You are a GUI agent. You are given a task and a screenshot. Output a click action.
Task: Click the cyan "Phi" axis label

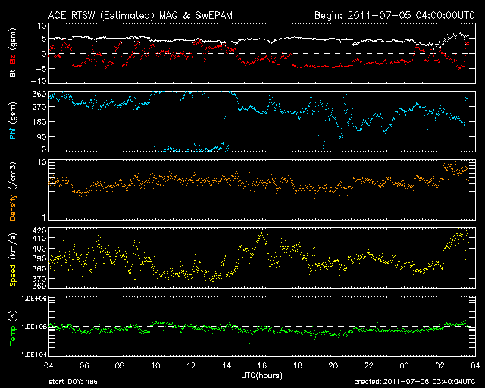(13, 133)
